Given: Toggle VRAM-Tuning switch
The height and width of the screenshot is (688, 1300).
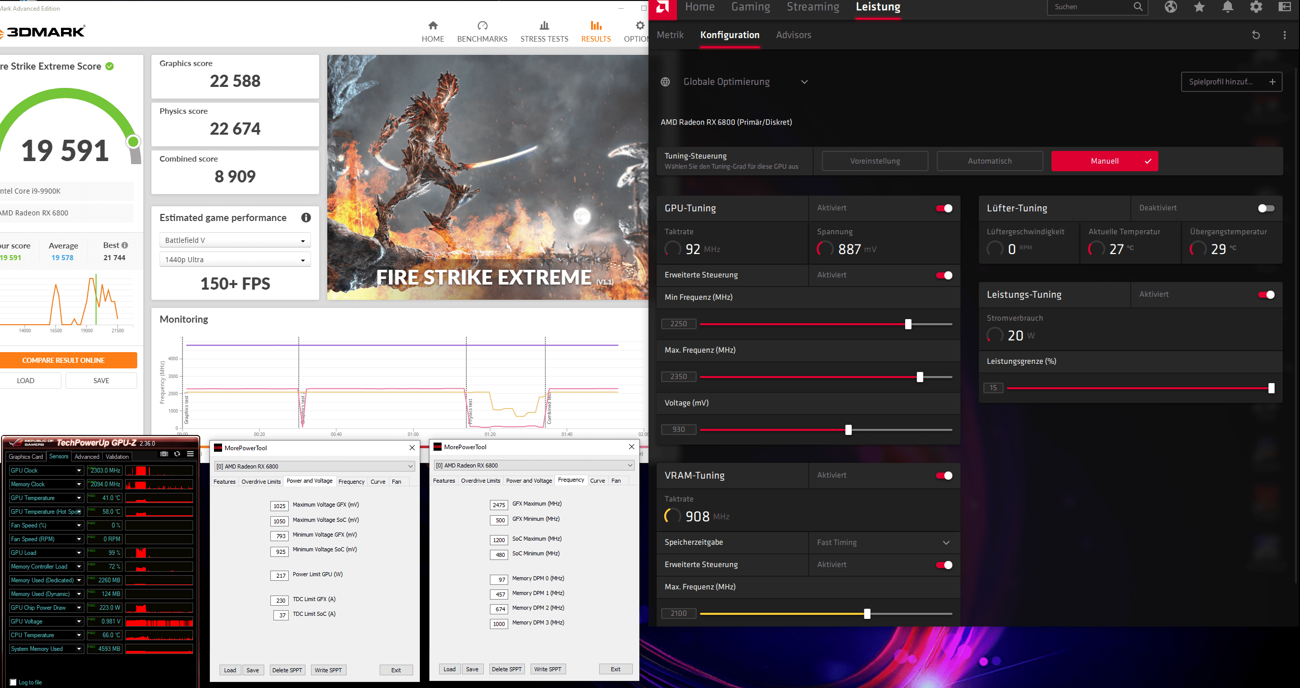Looking at the screenshot, I should [x=944, y=476].
